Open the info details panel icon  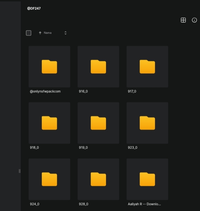coord(194,20)
